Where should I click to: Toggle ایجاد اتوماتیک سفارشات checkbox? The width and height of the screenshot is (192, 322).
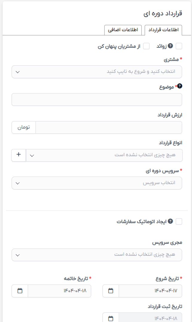pyautogui.click(x=179, y=222)
